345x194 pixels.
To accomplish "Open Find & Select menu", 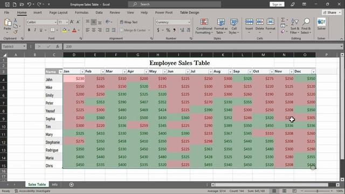I will 306,26.
